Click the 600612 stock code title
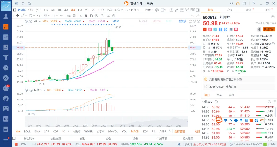Image resolution: width=277 pixels, height=147 pixels. click(210, 17)
